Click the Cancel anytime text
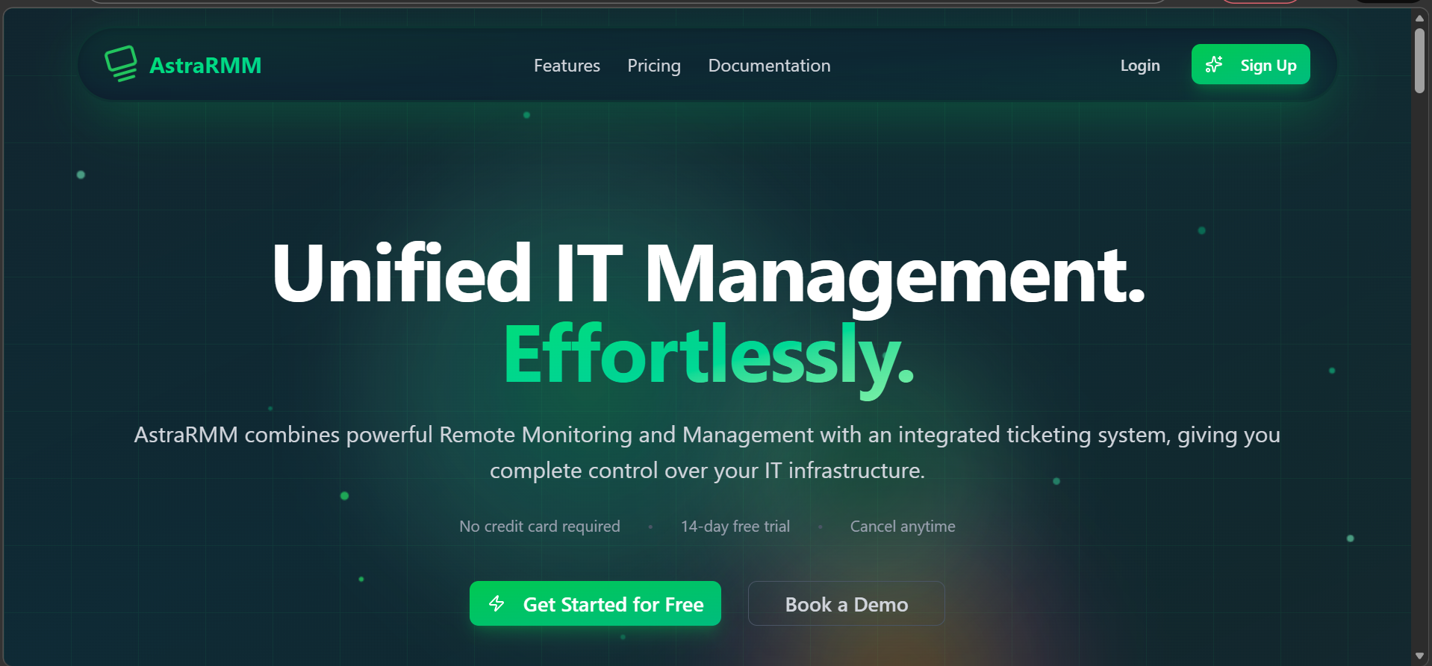Image resolution: width=1432 pixels, height=666 pixels. pyautogui.click(x=902, y=527)
